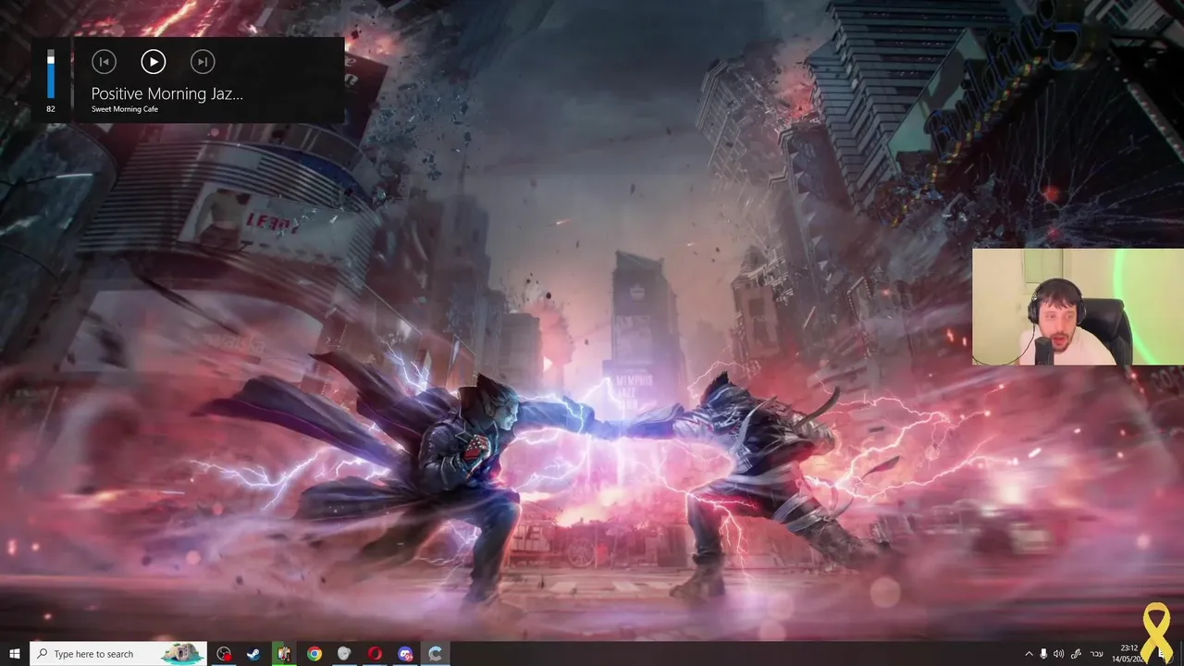1184x666 pixels.
Task: Skip to the previous track
Action: coord(104,62)
